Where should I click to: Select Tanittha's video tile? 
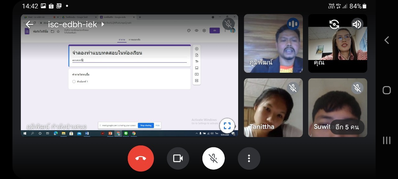[273, 108]
